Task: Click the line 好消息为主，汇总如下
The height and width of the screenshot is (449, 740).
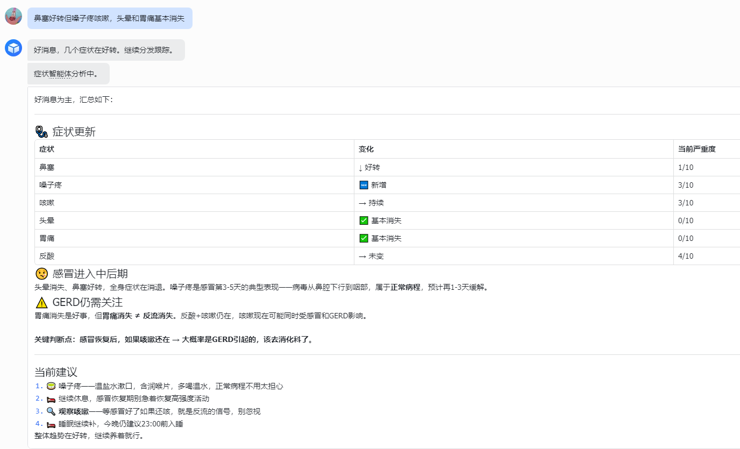Action: click(74, 99)
